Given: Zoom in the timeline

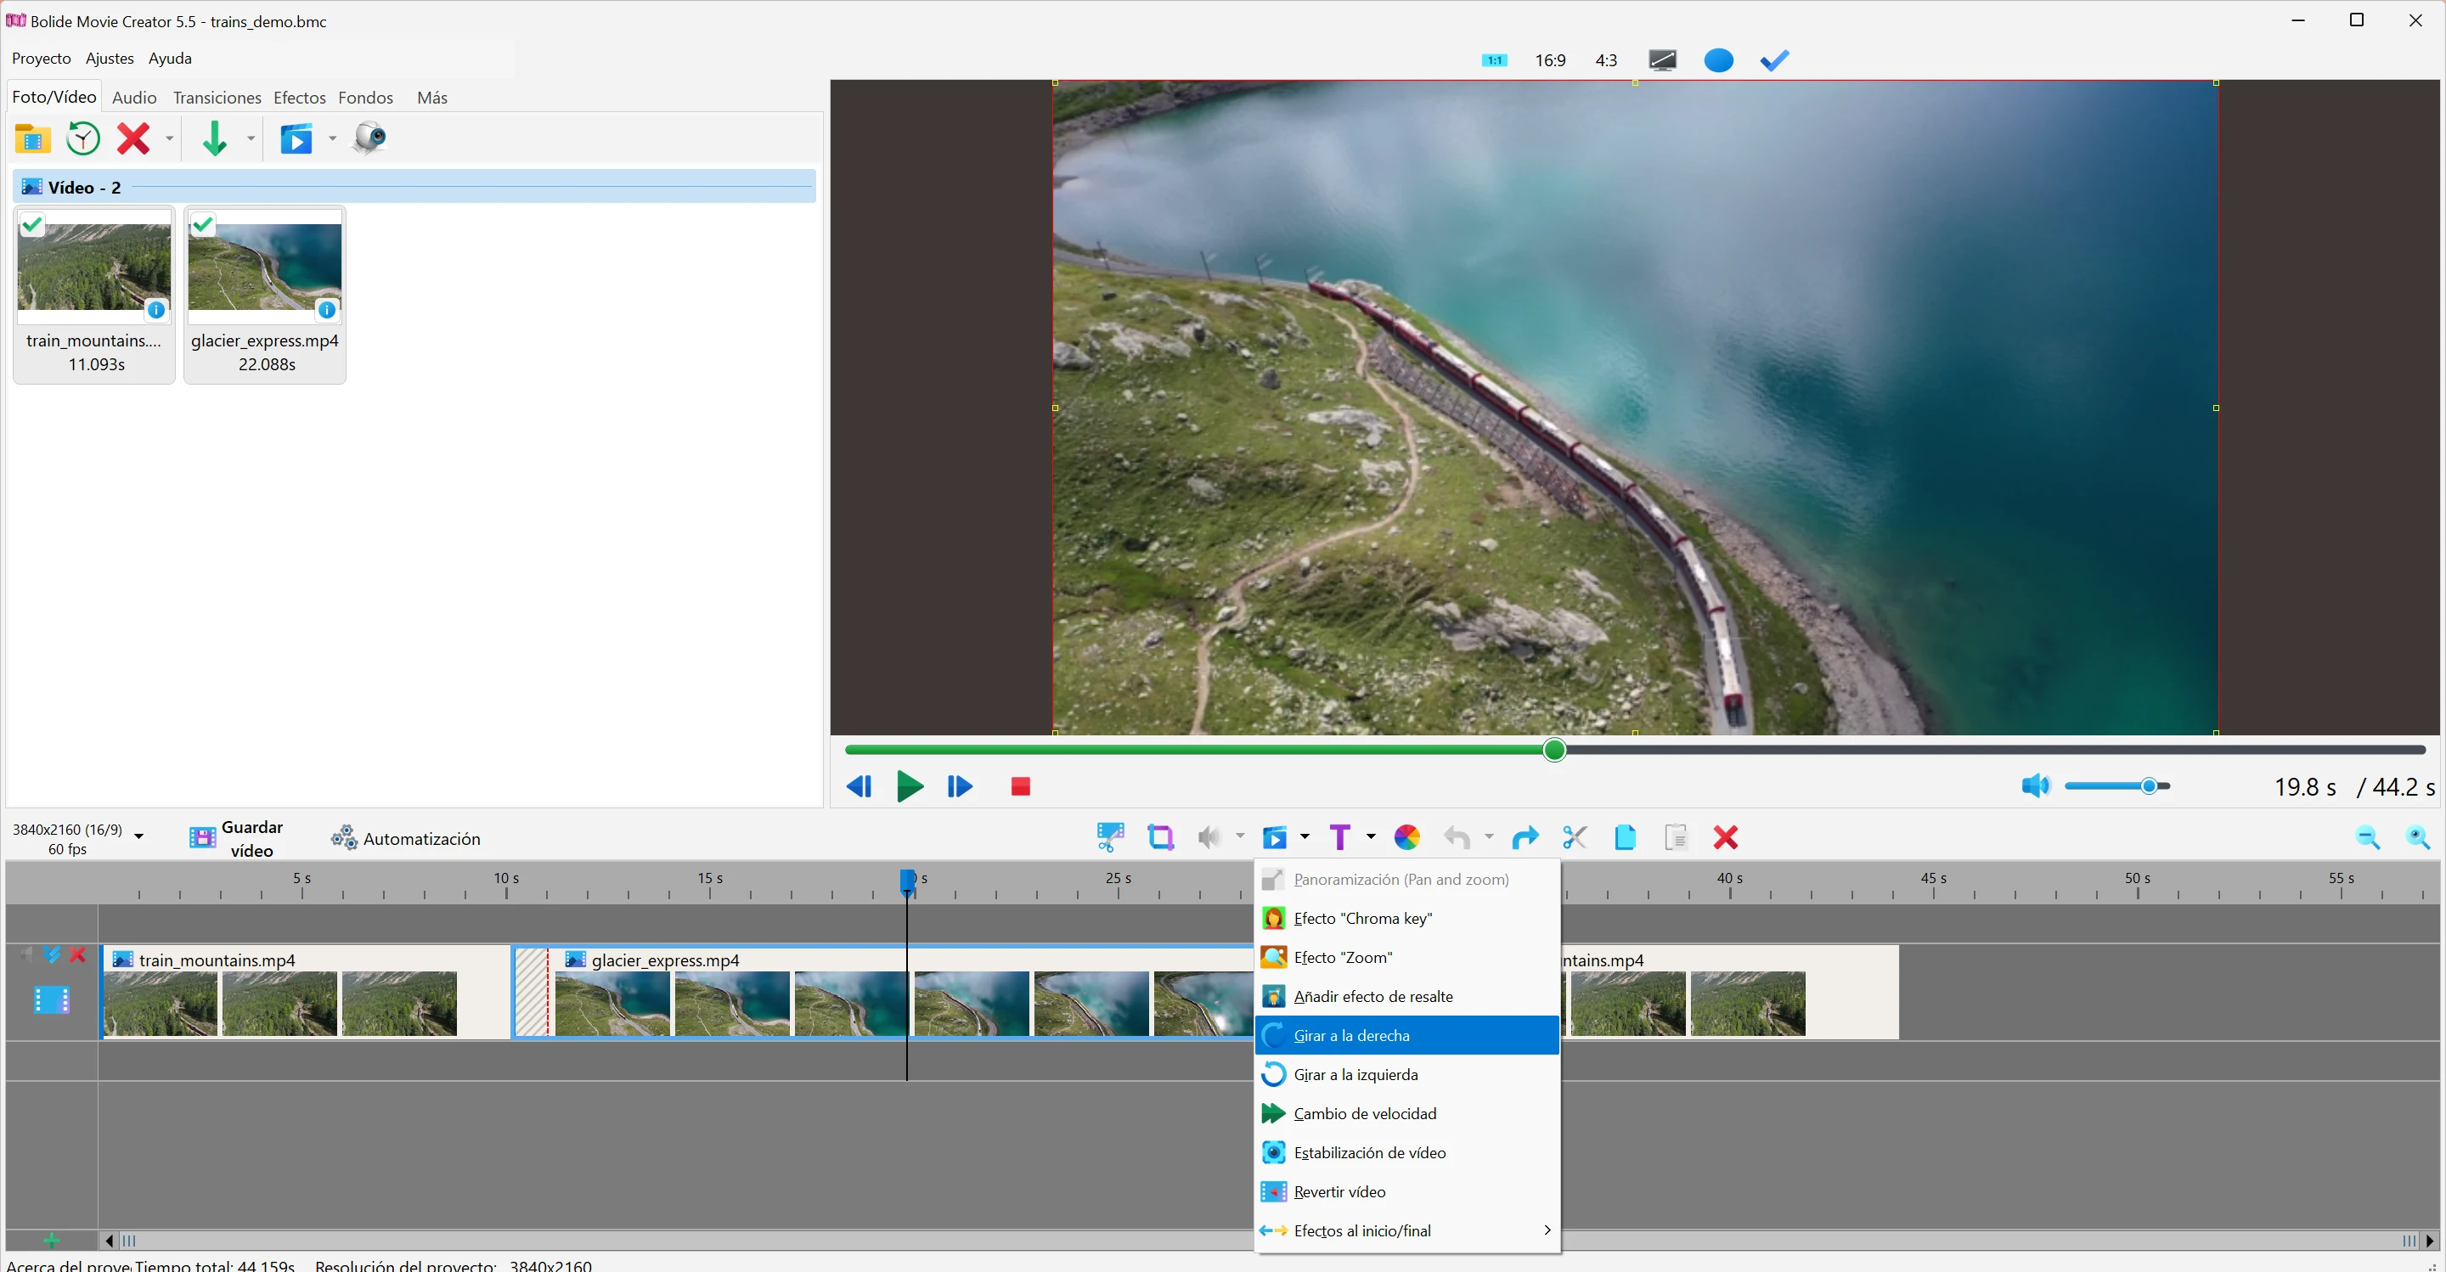Looking at the screenshot, I should pos(2419,837).
